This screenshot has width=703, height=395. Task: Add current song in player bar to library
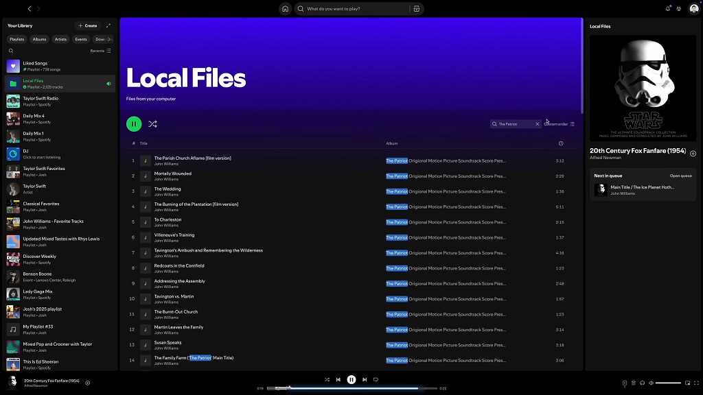click(87, 383)
